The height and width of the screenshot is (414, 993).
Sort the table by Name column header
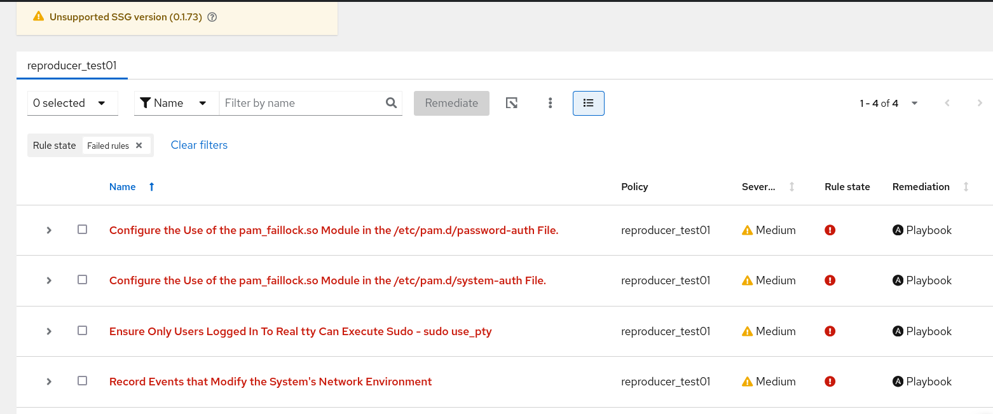(123, 187)
